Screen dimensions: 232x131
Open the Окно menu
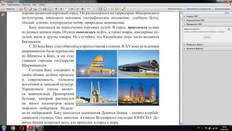(34, 5)
